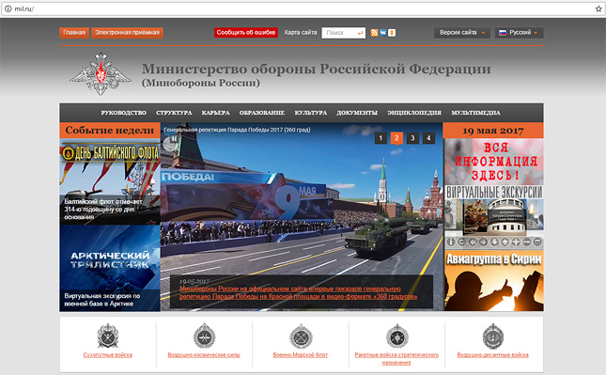The height and width of the screenshot is (375, 606).
Task: Switch to slide 2
Action: [396, 138]
